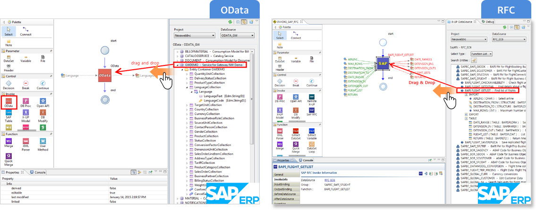Viewport: 536px width, 210px height.
Task: Choose the Header parameter in the OData window palette
Action: 9,68
